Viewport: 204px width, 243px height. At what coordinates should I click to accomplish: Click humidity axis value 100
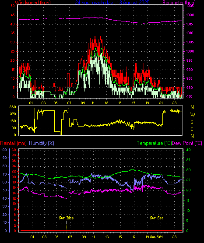4,150
